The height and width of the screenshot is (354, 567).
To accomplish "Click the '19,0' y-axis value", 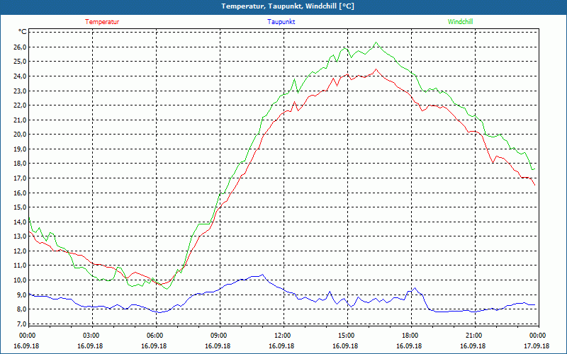I will (21, 149).
